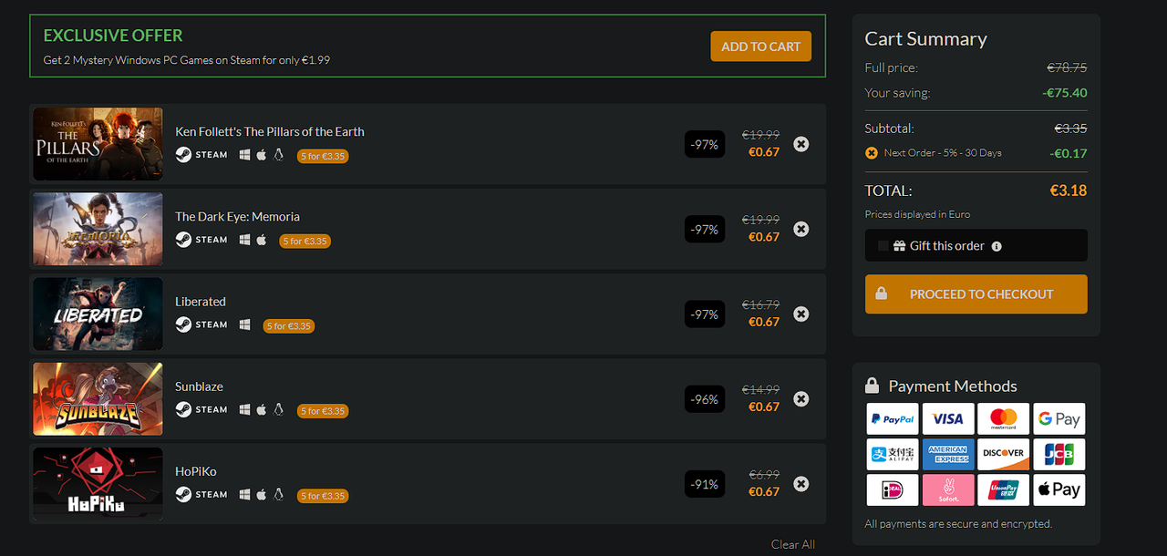Click the Pillars of the Earth cover thumbnail
Viewport: 1167px width, 556px height.
click(x=98, y=144)
